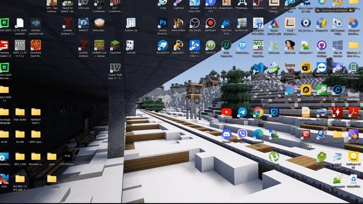
Task: Open the blue shield app beside Chrome
Action: (274, 112)
